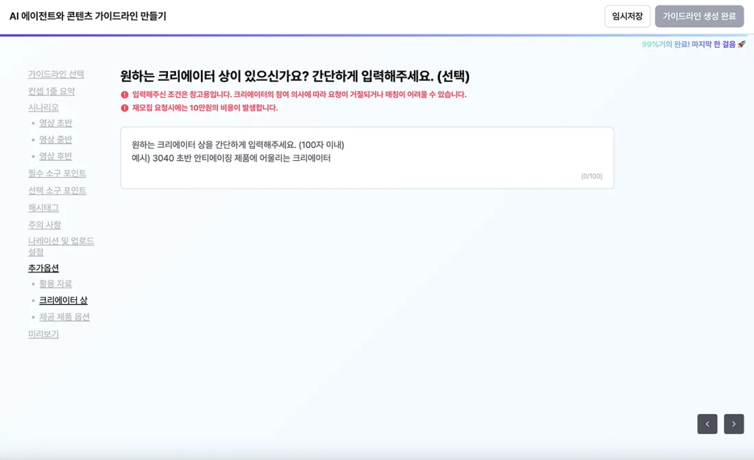Go to 미리보기 step
754x460 pixels.
click(x=43, y=334)
